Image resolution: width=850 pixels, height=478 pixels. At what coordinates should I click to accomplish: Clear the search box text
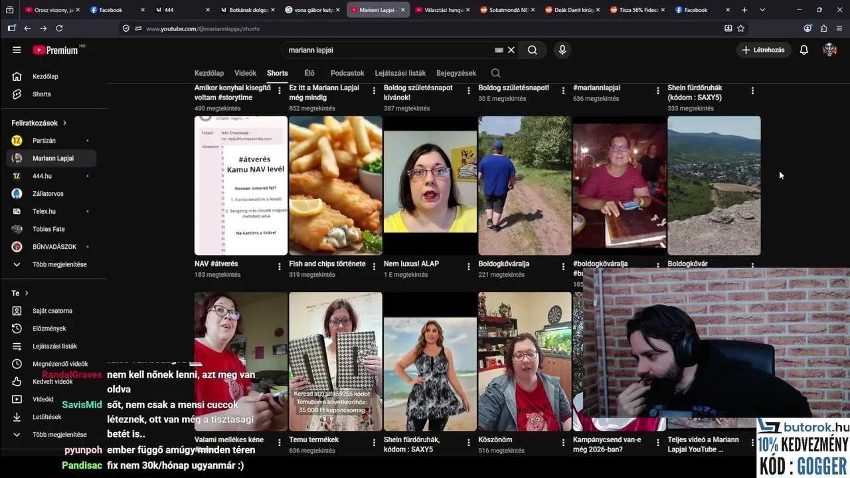[x=511, y=50]
